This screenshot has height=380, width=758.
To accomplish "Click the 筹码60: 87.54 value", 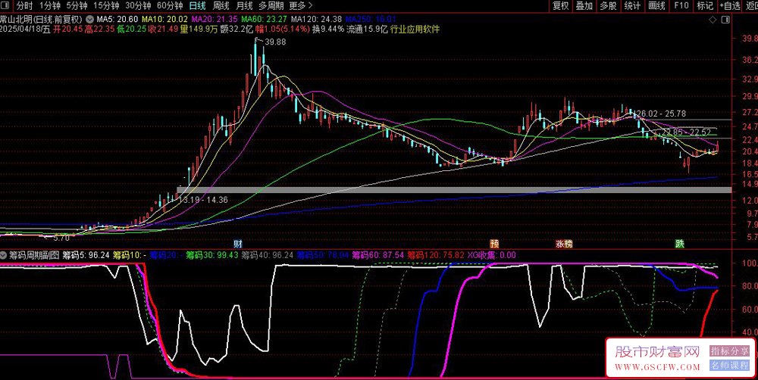I will [378, 256].
